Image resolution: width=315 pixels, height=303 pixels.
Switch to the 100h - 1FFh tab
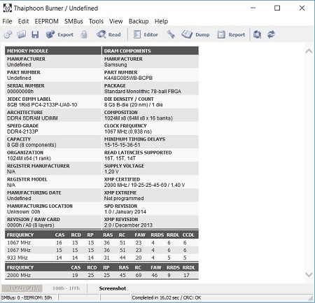point(66,288)
